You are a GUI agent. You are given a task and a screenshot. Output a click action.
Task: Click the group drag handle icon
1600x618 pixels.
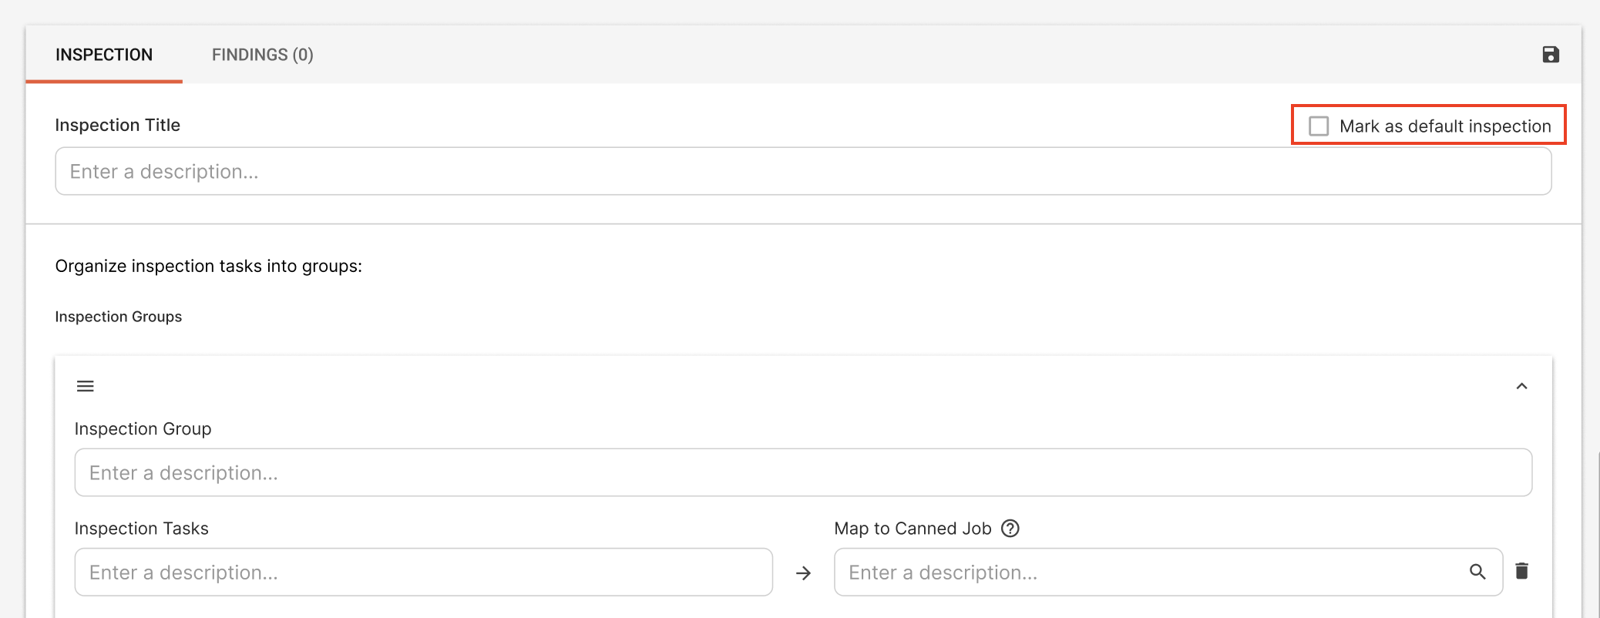(86, 386)
